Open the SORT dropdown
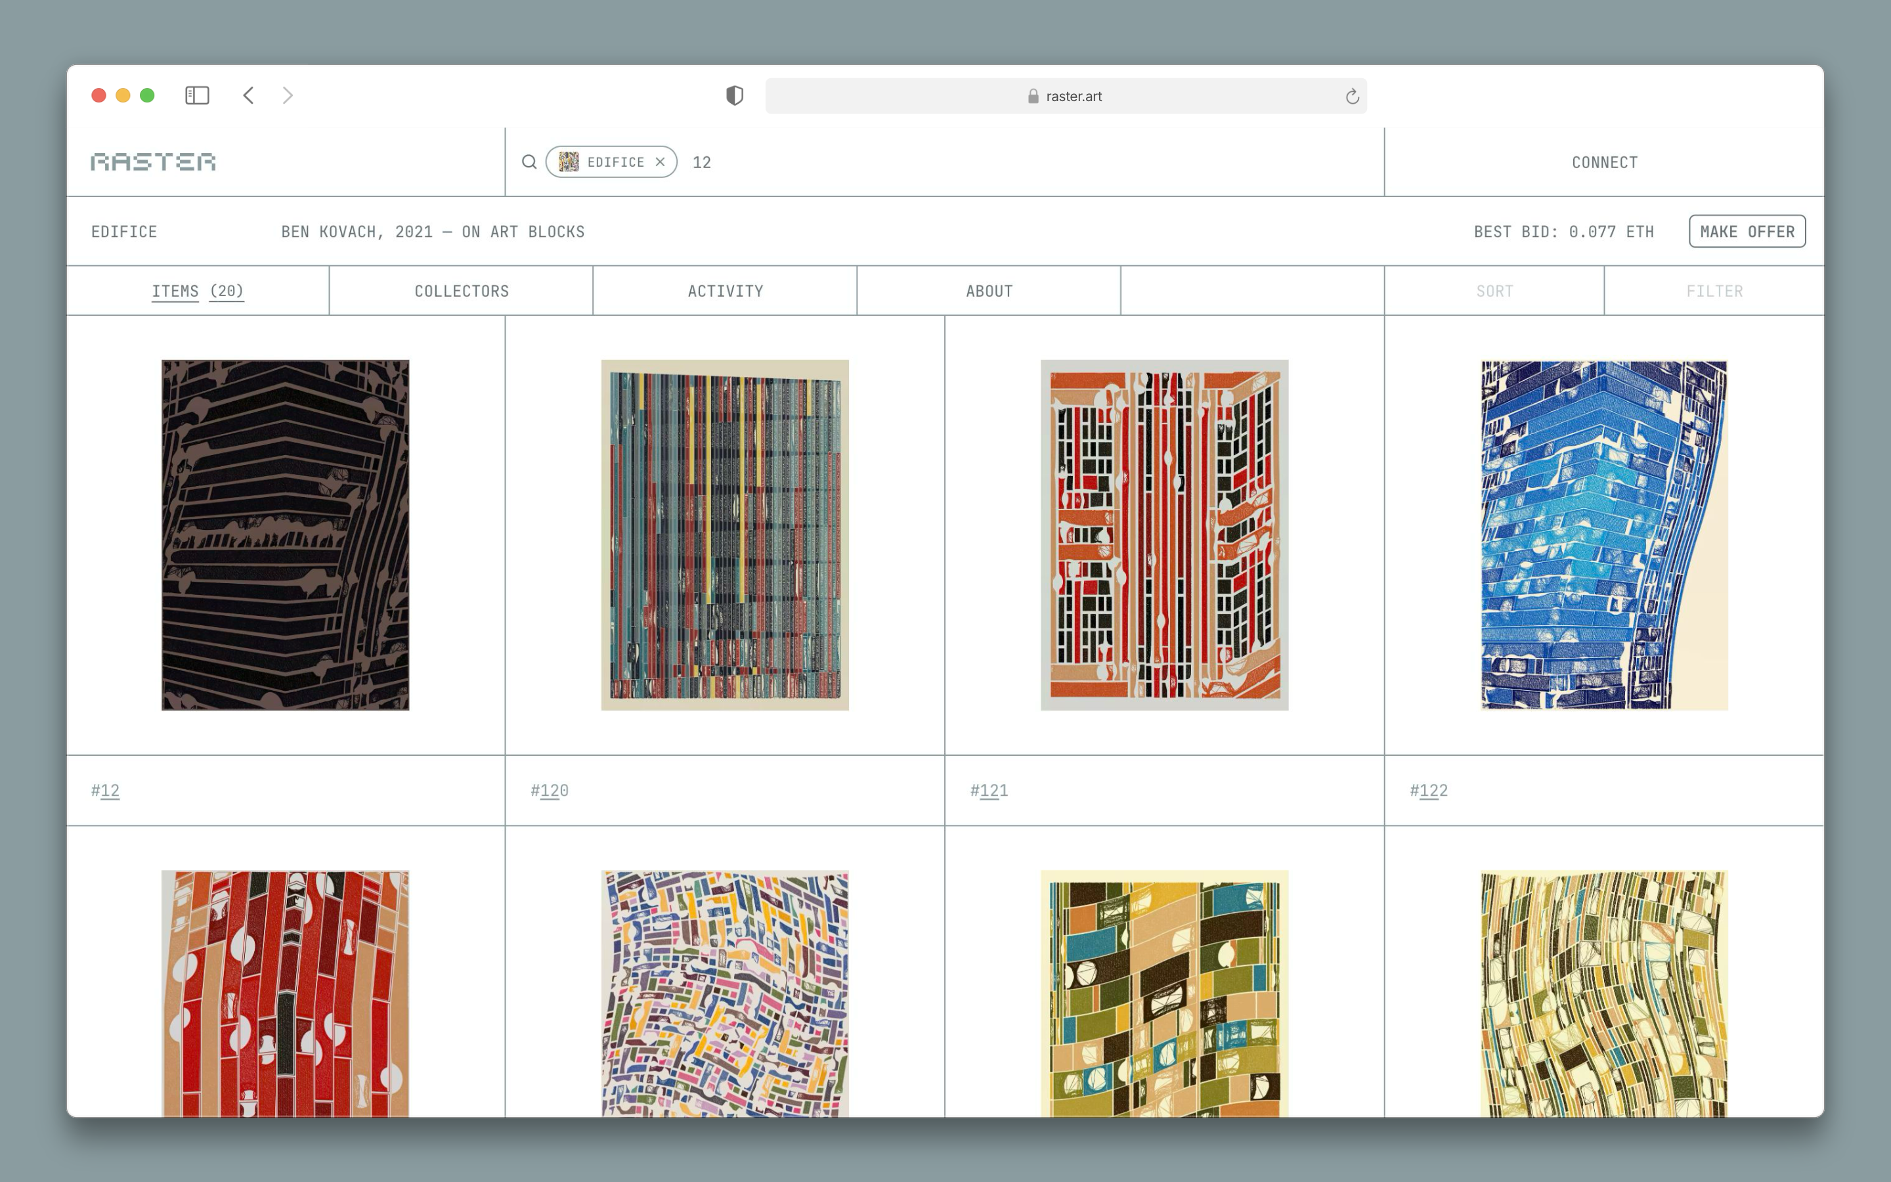1891x1182 pixels. click(x=1494, y=291)
